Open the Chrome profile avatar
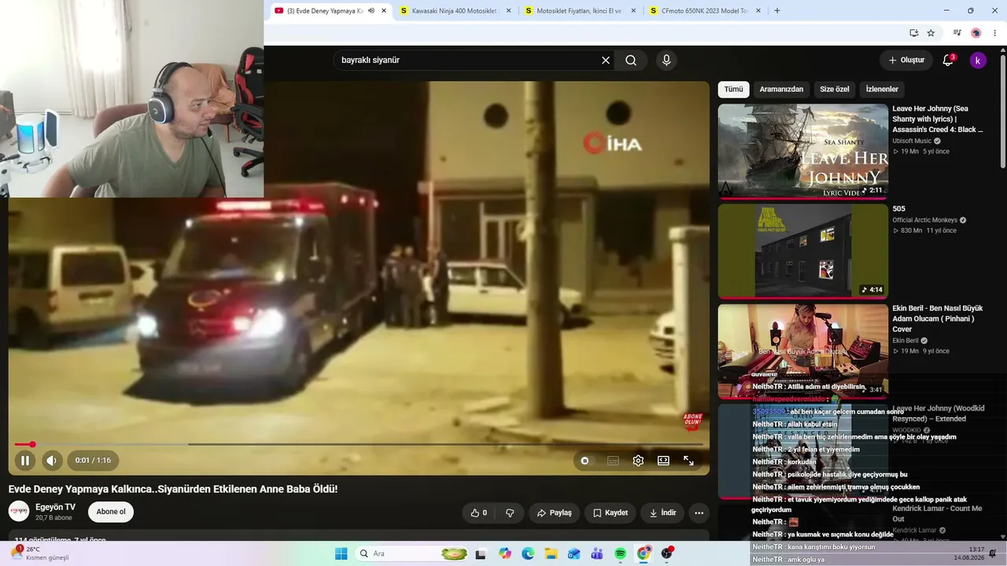 pyautogui.click(x=976, y=33)
